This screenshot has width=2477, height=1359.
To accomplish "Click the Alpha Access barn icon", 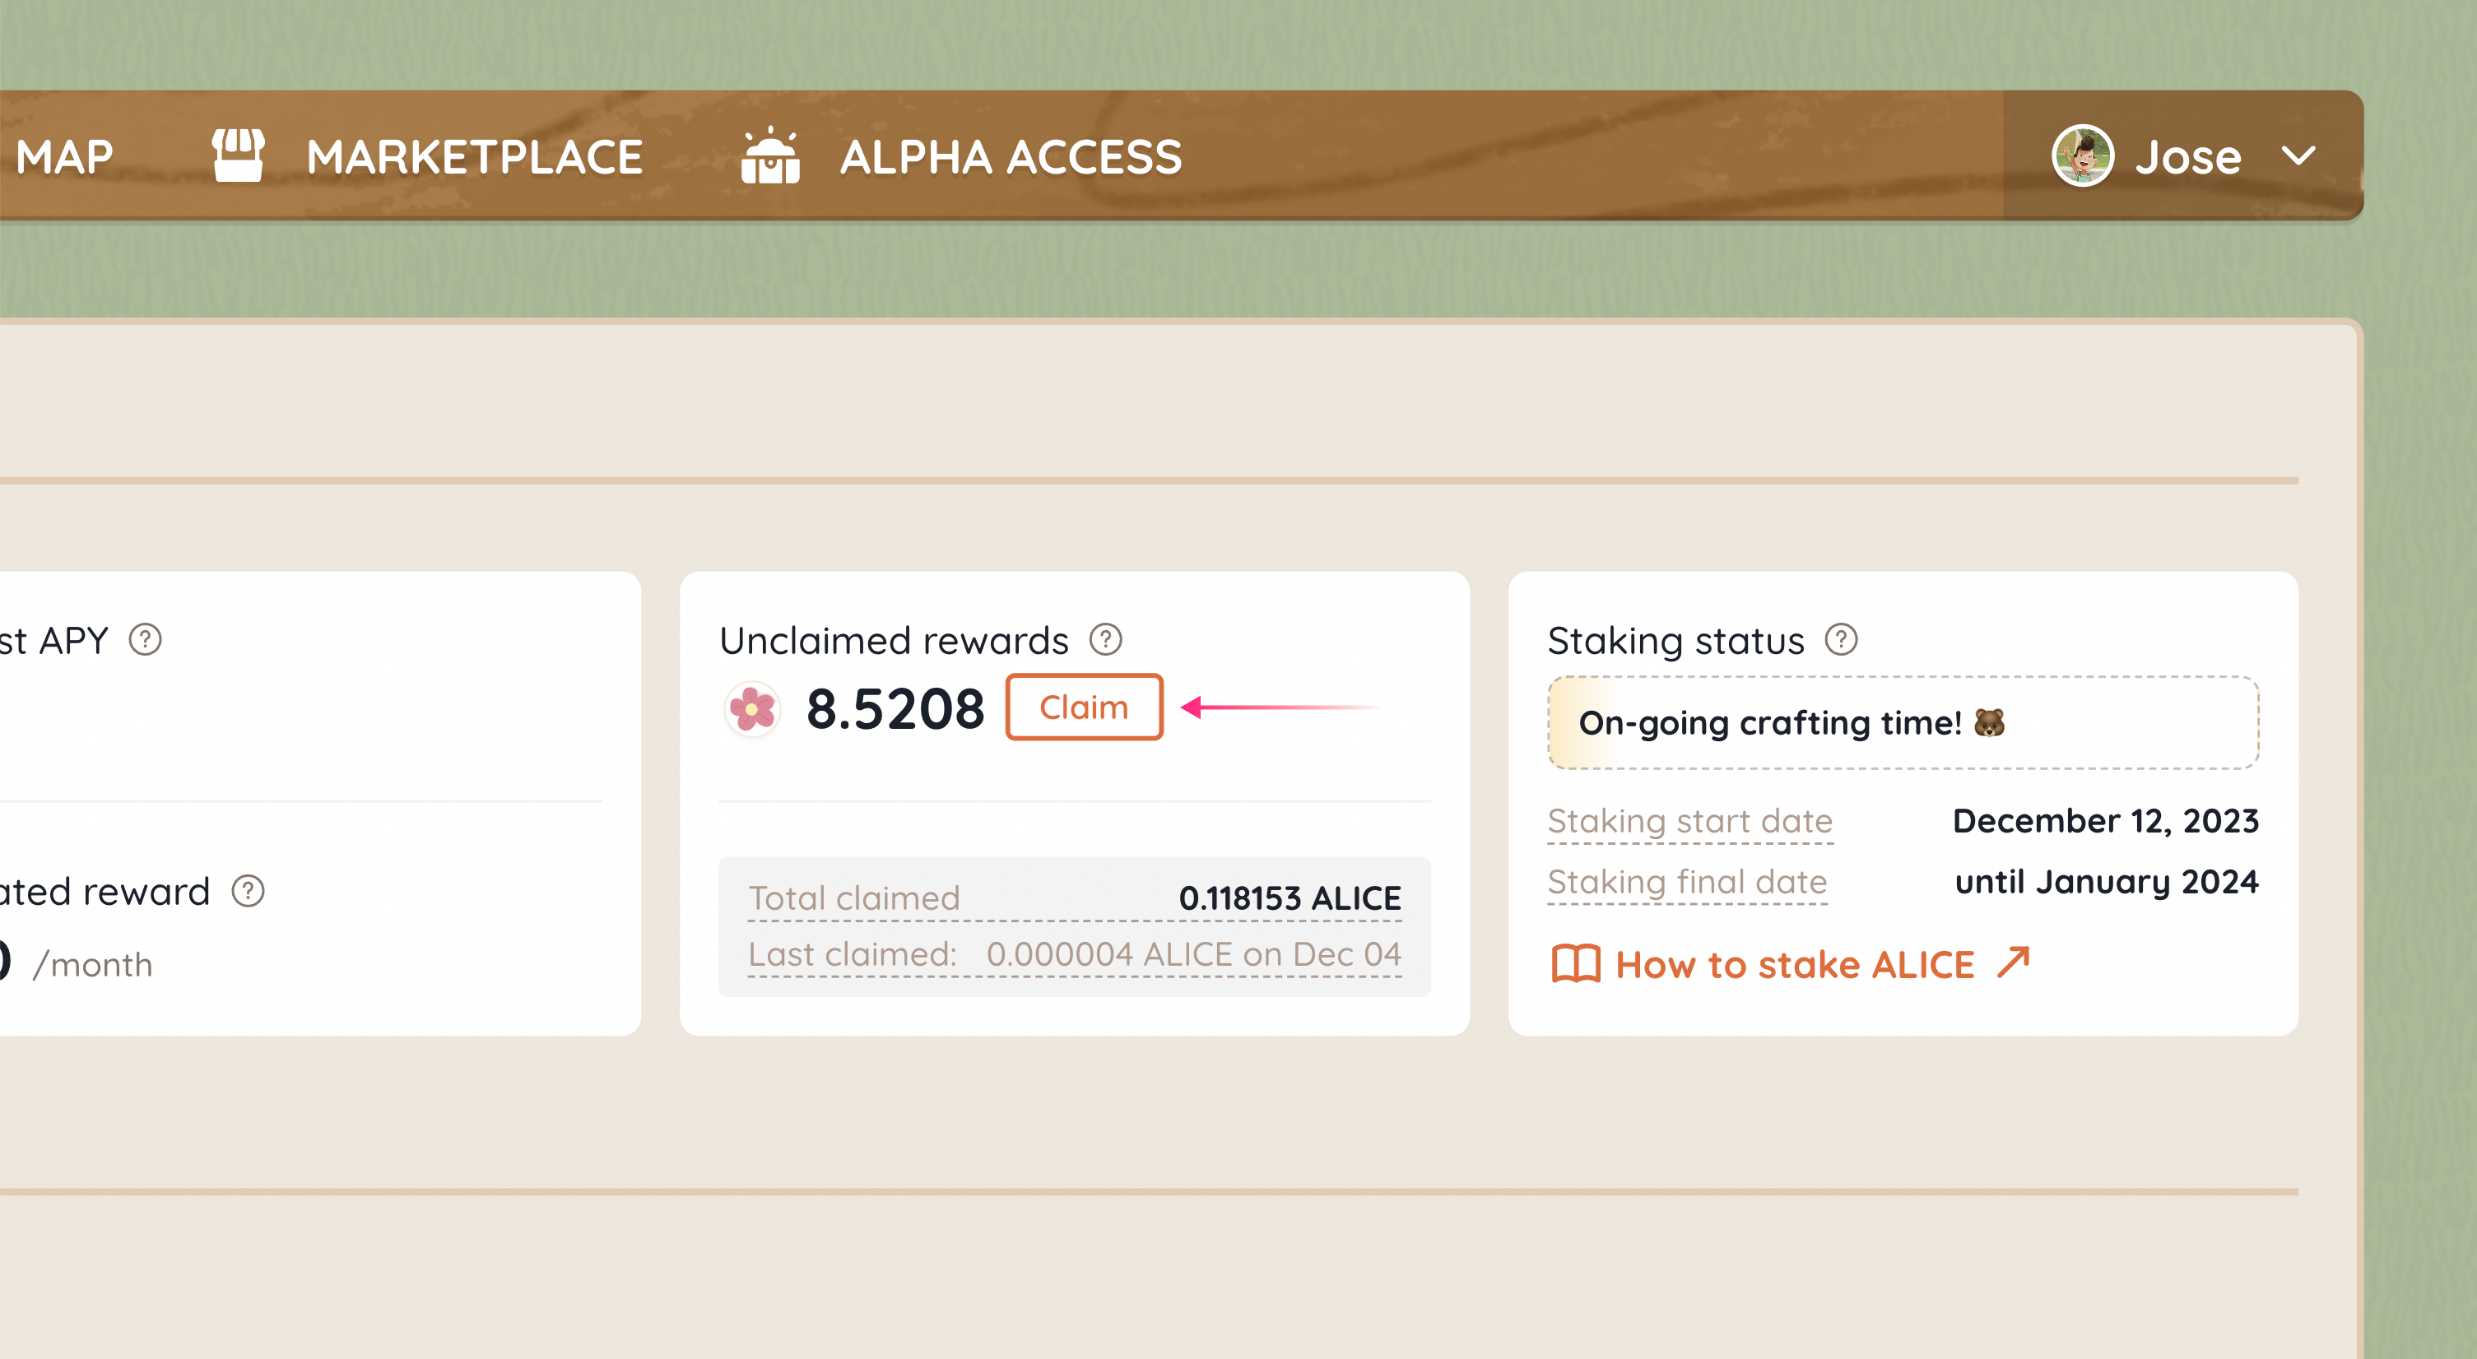I will [770, 155].
